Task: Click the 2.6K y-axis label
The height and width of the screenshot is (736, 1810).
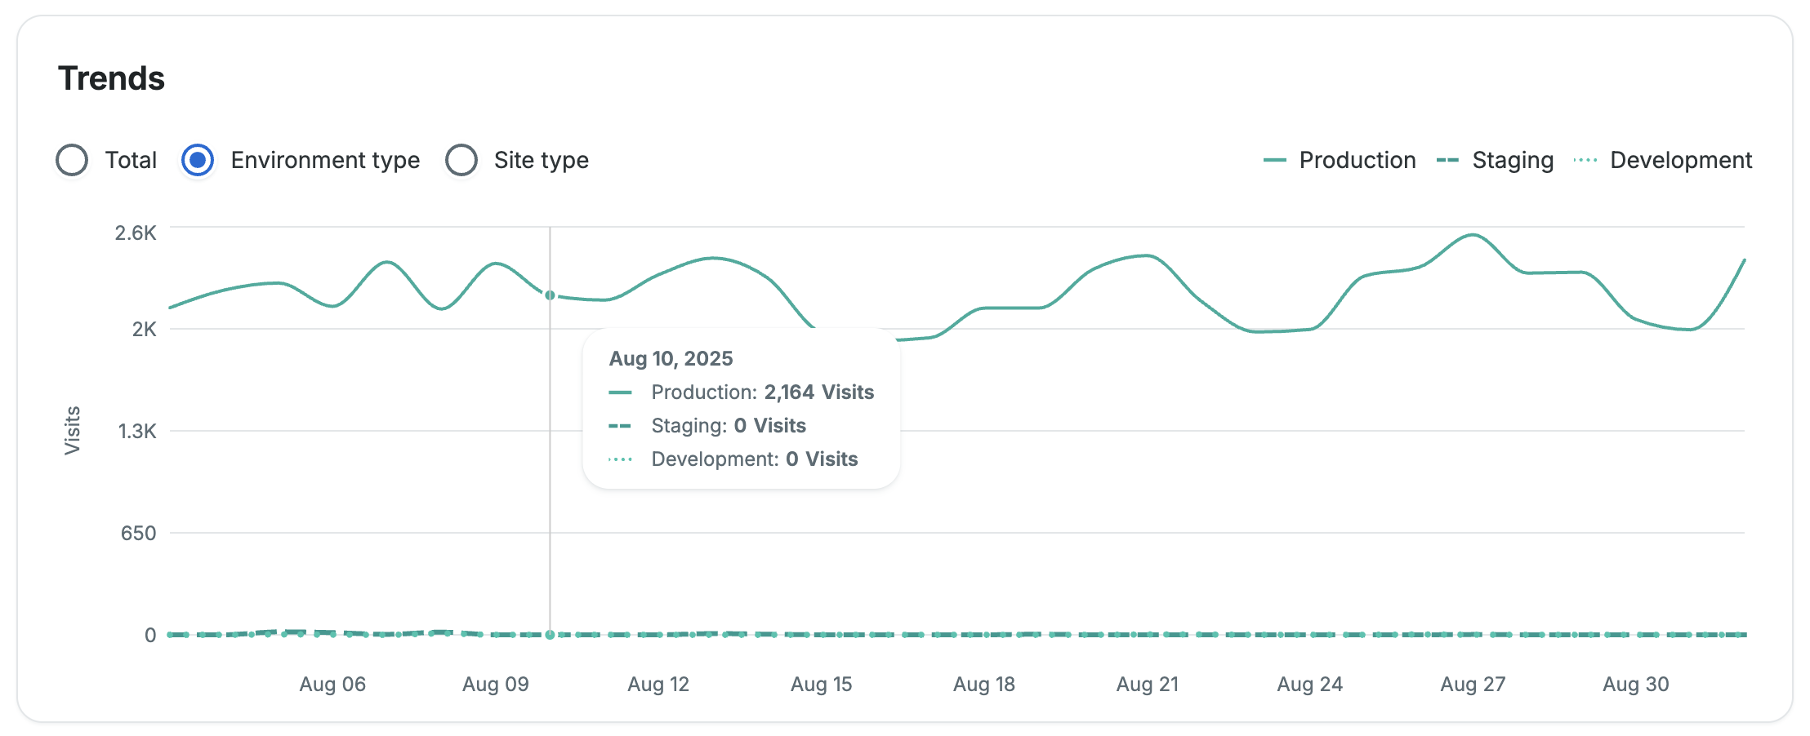Action: (x=136, y=233)
